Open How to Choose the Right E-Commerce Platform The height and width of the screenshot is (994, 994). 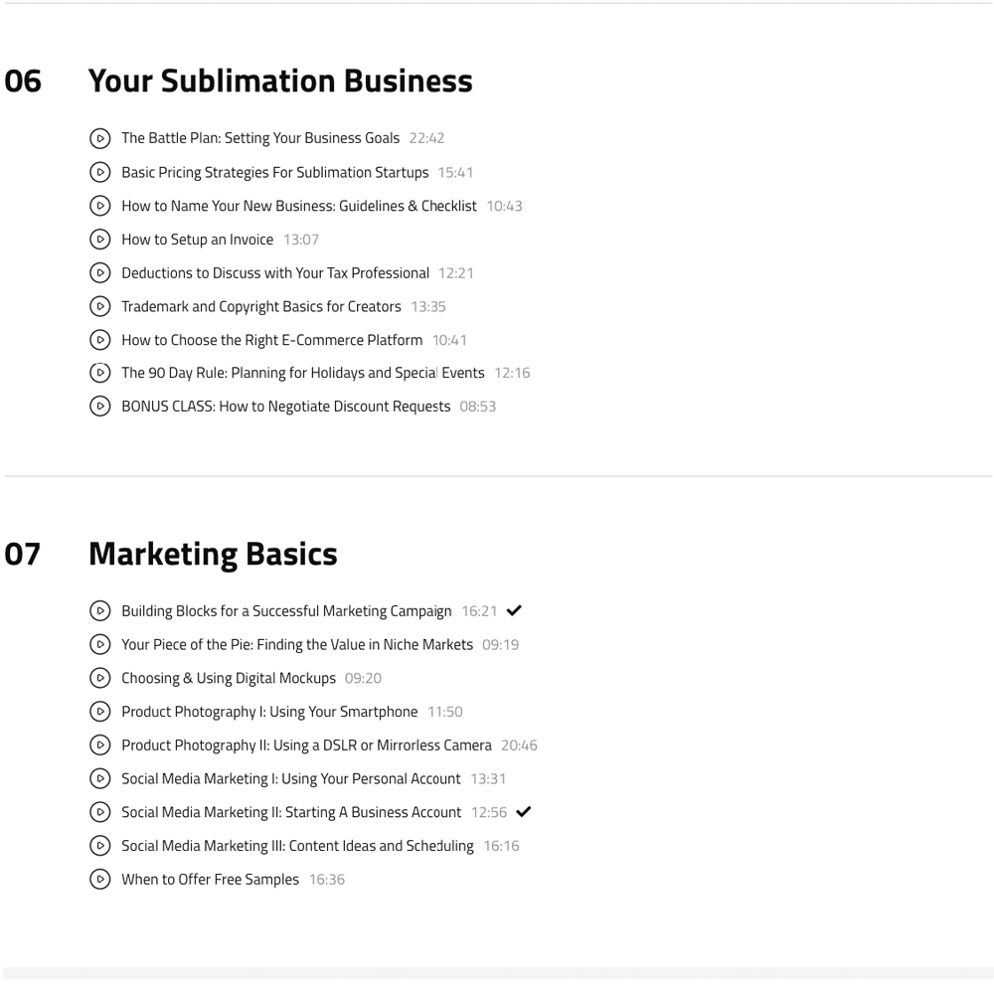(x=271, y=339)
